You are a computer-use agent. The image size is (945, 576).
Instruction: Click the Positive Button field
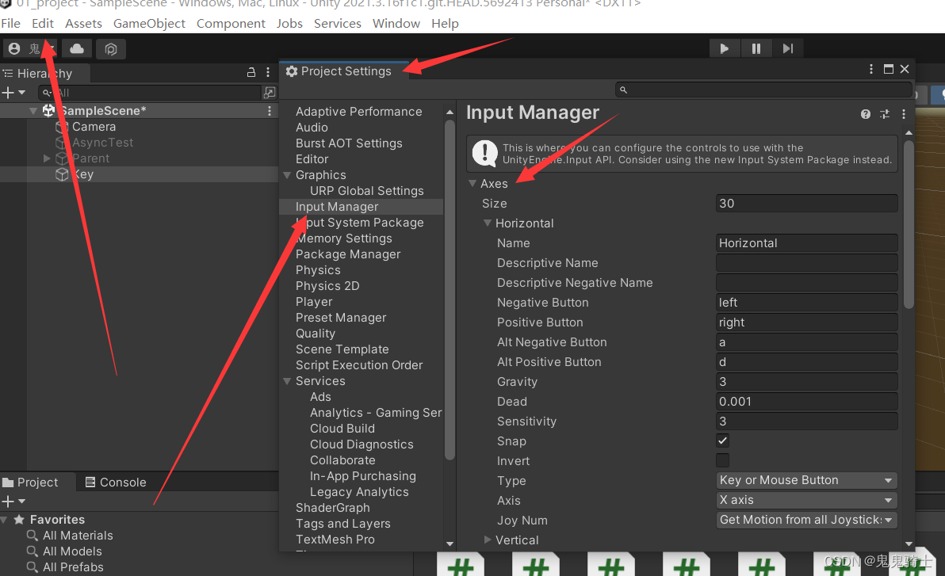(806, 322)
